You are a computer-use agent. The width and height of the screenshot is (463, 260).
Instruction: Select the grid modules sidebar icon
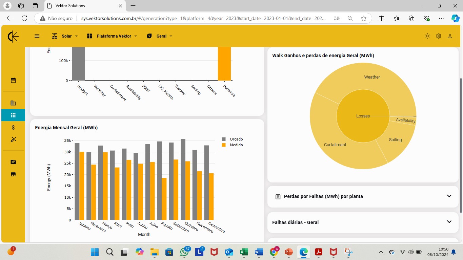(x=13, y=115)
